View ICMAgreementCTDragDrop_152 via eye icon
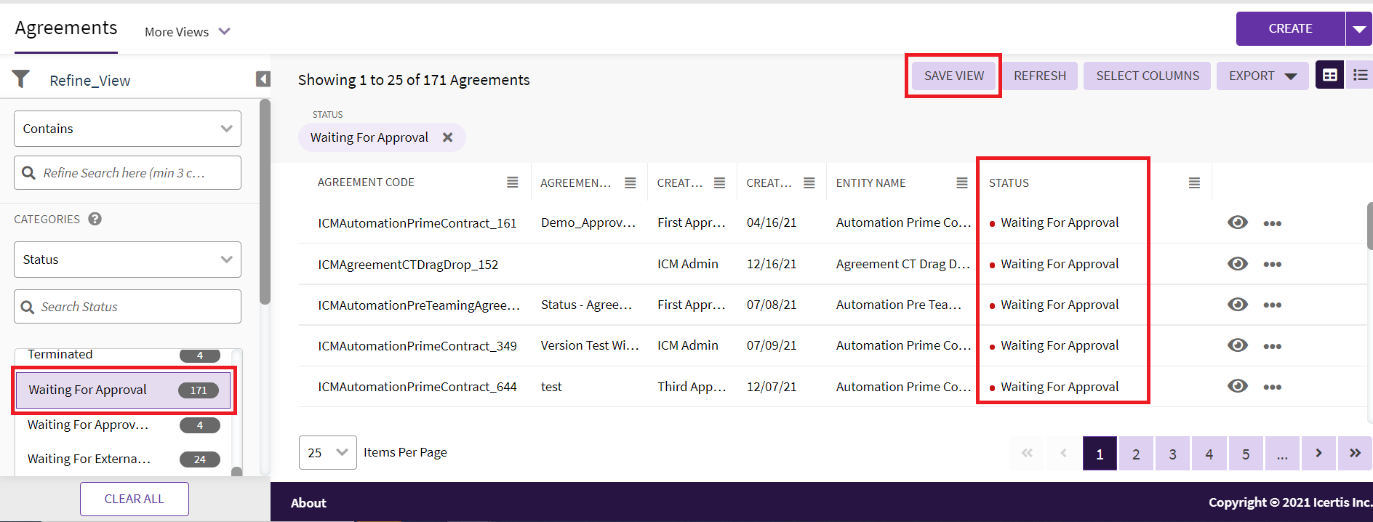This screenshot has height=522, width=1373. click(x=1237, y=264)
